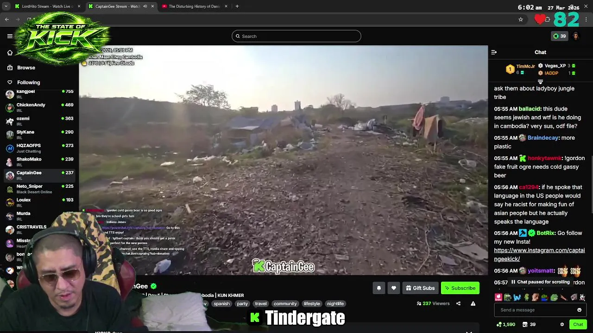Open the captaingeekick Instagram link in chat
The width and height of the screenshot is (593, 333).
(x=539, y=254)
